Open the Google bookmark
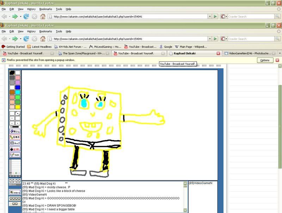 coord(166,47)
